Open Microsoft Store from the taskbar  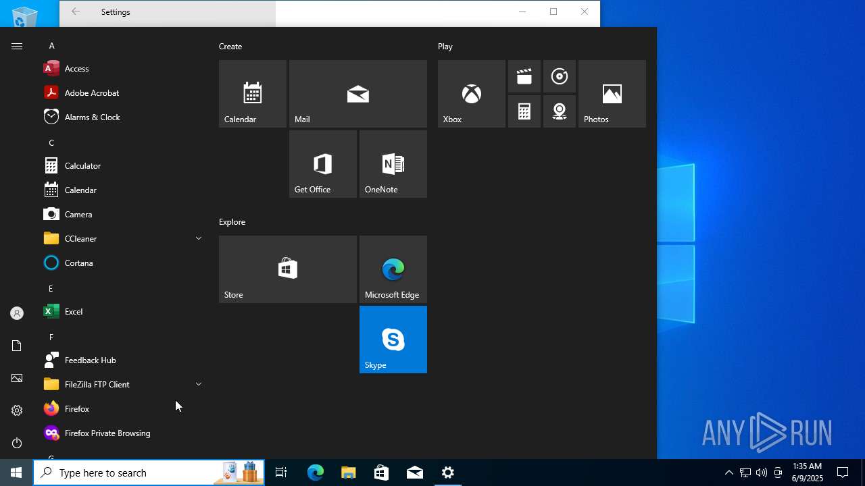coord(382,473)
